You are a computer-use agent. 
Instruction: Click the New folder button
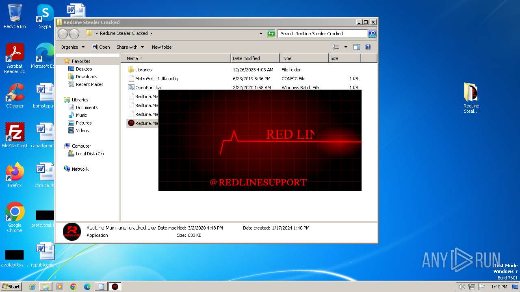[x=162, y=47]
